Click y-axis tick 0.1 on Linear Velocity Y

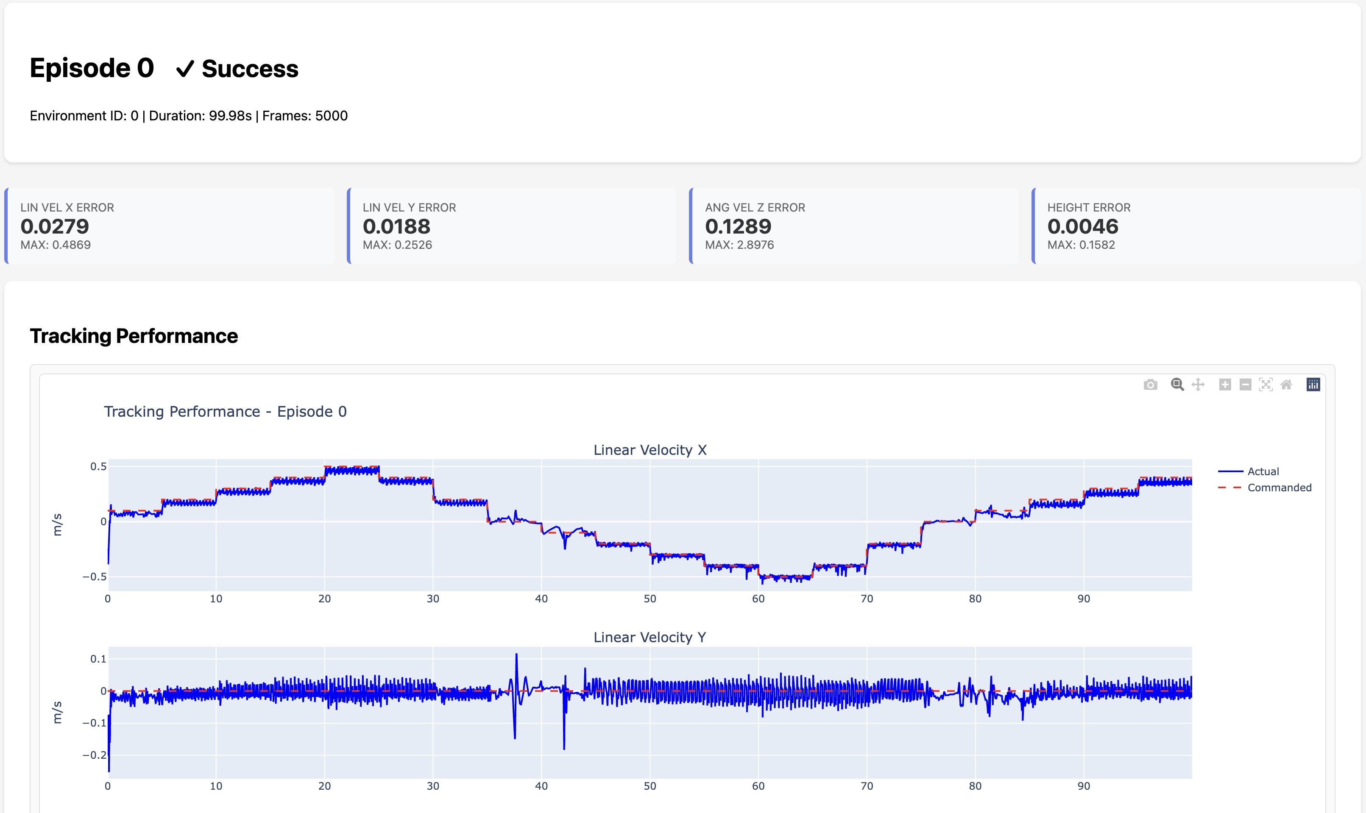(98, 659)
